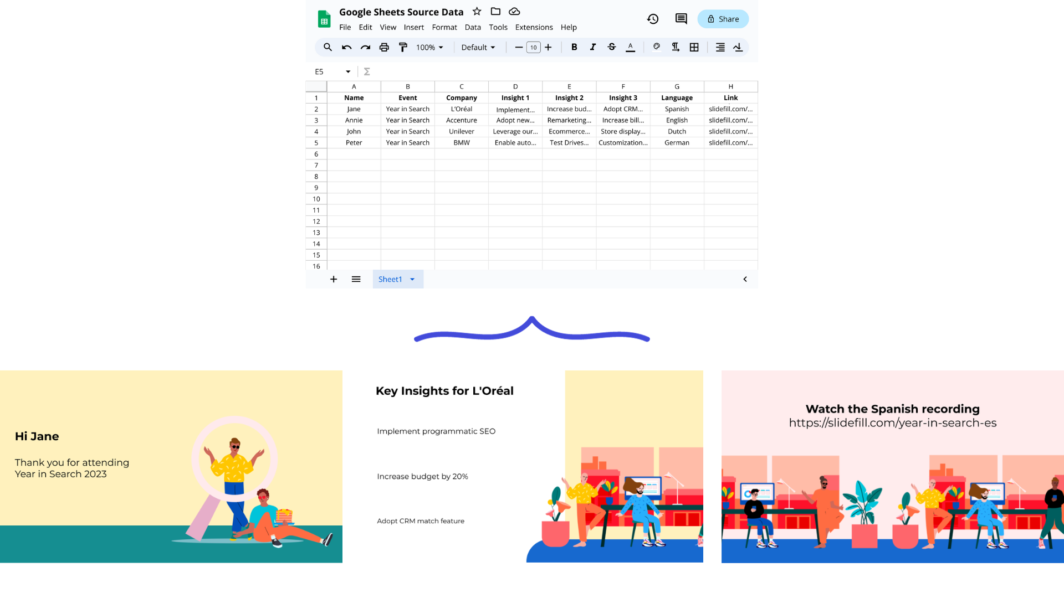Expand the font style Default dropdown
The width and height of the screenshot is (1064, 598).
click(477, 47)
